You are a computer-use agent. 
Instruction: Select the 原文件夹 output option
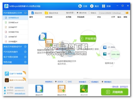tap(77, 13)
